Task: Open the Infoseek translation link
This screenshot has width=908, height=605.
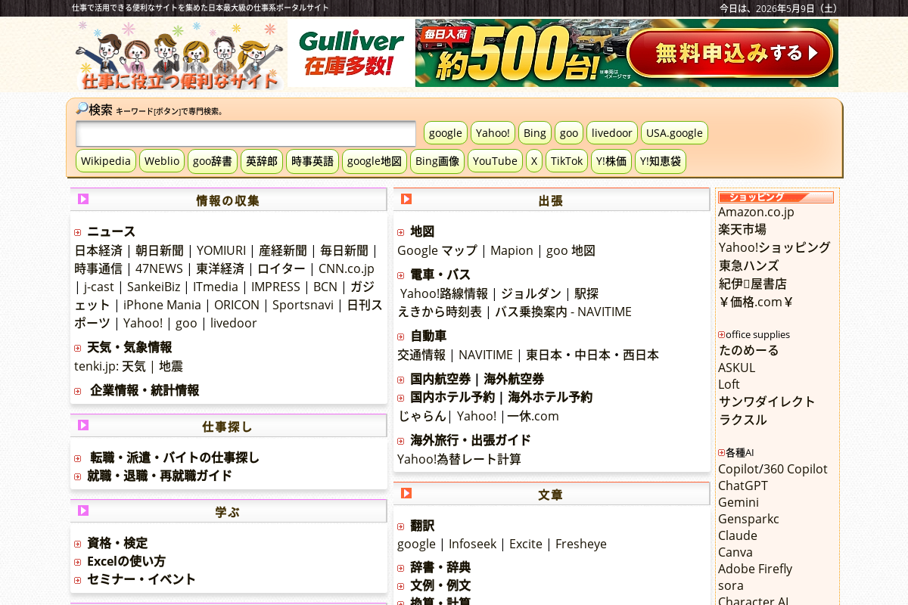Action: coord(473,544)
